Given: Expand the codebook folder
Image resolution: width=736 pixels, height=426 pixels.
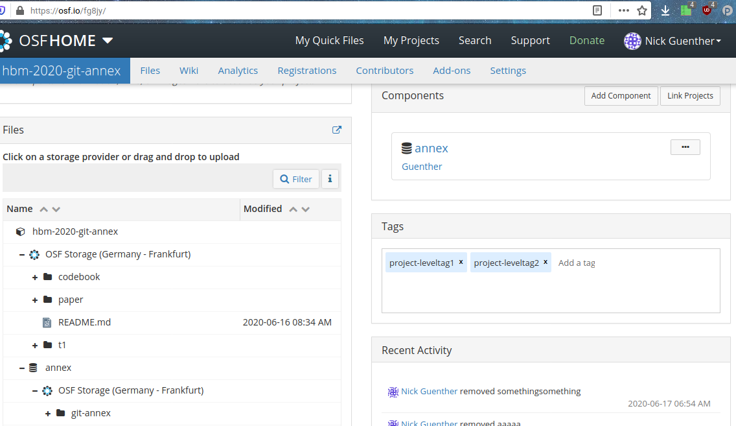Looking at the screenshot, I should coord(35,278).
